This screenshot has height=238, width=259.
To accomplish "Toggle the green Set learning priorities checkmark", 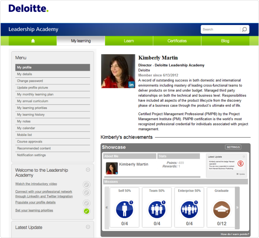I will 86,211.
